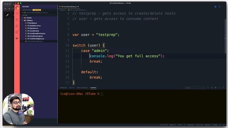Collapse the JSTube workspace folder section
The height and width of the screenshot is (128, 228).
click(x=25, y=15)
